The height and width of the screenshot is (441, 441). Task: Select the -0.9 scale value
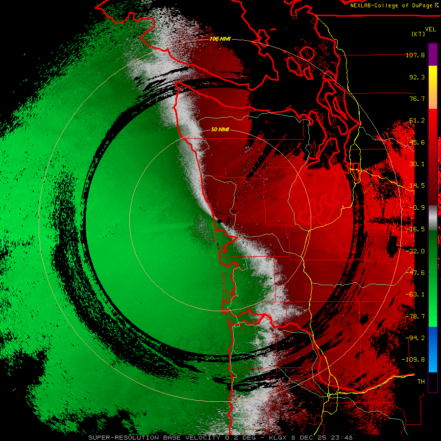click(x=417, y=208)
